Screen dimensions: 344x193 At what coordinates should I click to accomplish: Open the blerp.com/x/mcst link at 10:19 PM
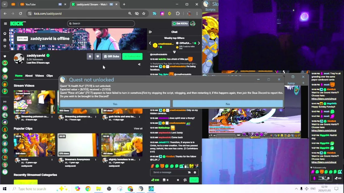[324, 99]
